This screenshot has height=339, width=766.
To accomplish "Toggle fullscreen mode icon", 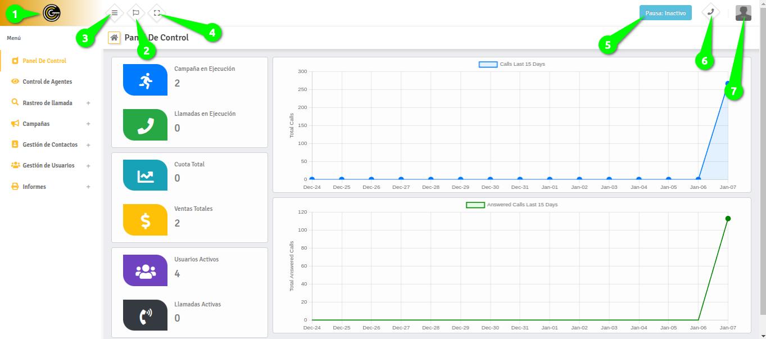I will pos(157,12).
